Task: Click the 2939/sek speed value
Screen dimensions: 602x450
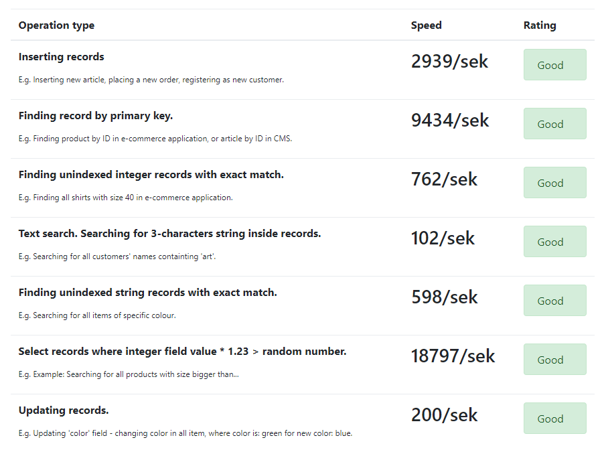Action: pyautogui.click(x=449, y=62)
